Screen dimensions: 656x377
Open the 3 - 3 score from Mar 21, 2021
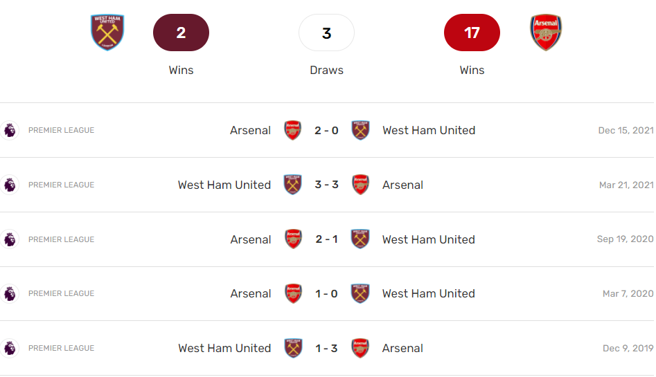(x=326, y=185)
